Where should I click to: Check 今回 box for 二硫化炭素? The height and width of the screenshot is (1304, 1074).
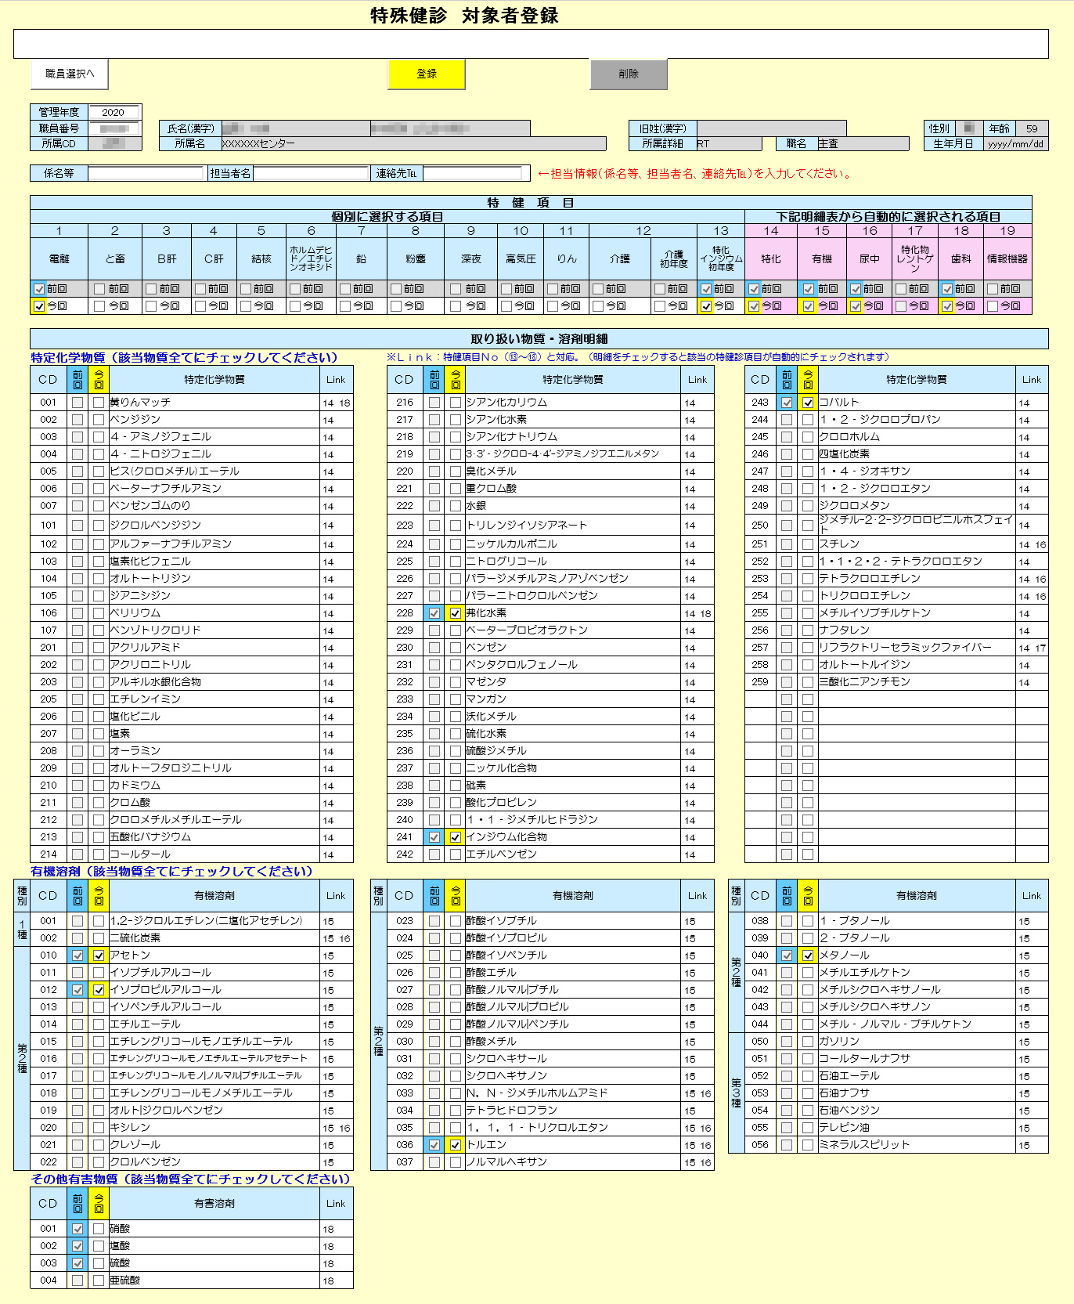click(x=99, y=938)
